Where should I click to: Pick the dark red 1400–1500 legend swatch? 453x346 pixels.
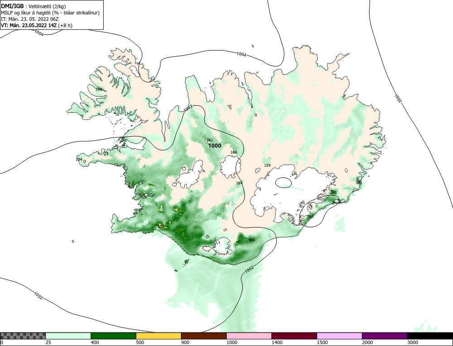point(294,336)
